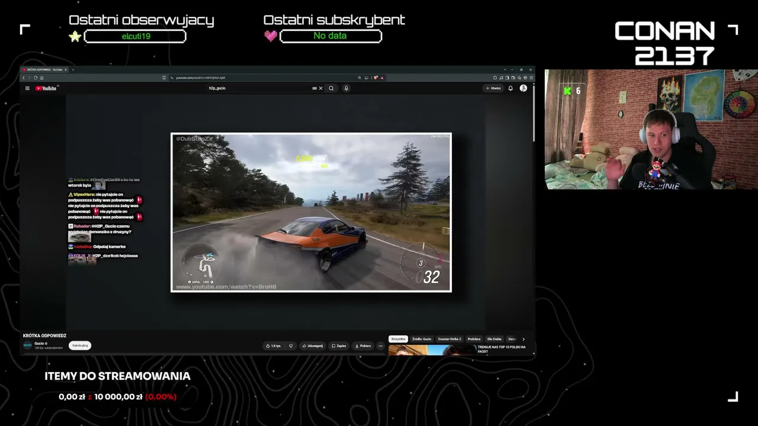Image resolution: width=758 pixels, height=426 pixels.
Task: Open the TRENUJE NAS TOP 10 POLSKI video thumbnail
Action: (432, 350)
